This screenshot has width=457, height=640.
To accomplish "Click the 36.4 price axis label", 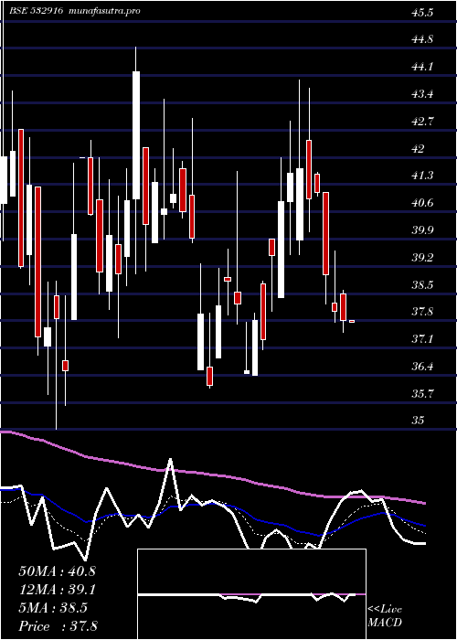I will pyautogui.click(x=422, y=367).
